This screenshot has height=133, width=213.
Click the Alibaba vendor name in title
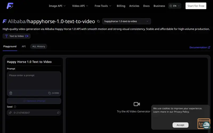[x=17, y=21]
